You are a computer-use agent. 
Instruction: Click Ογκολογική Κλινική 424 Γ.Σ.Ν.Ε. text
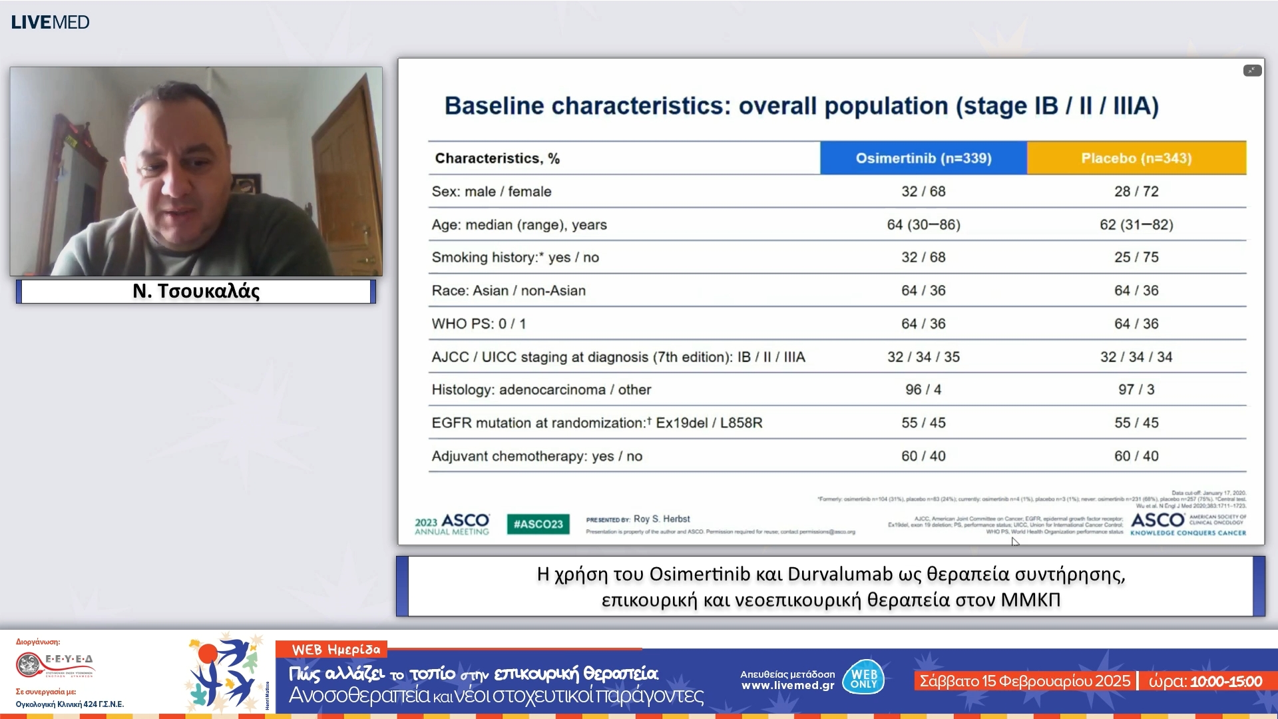[x=70, y=704]
